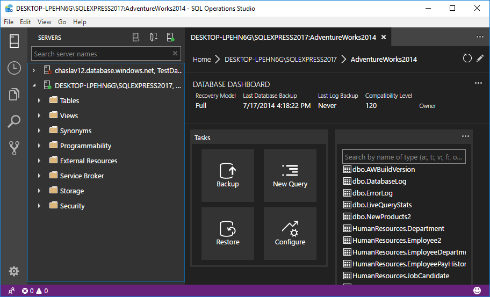Select dbo.ErrorLog in the table list
This screenshot has height=297, width=490.
click(372, 193)
